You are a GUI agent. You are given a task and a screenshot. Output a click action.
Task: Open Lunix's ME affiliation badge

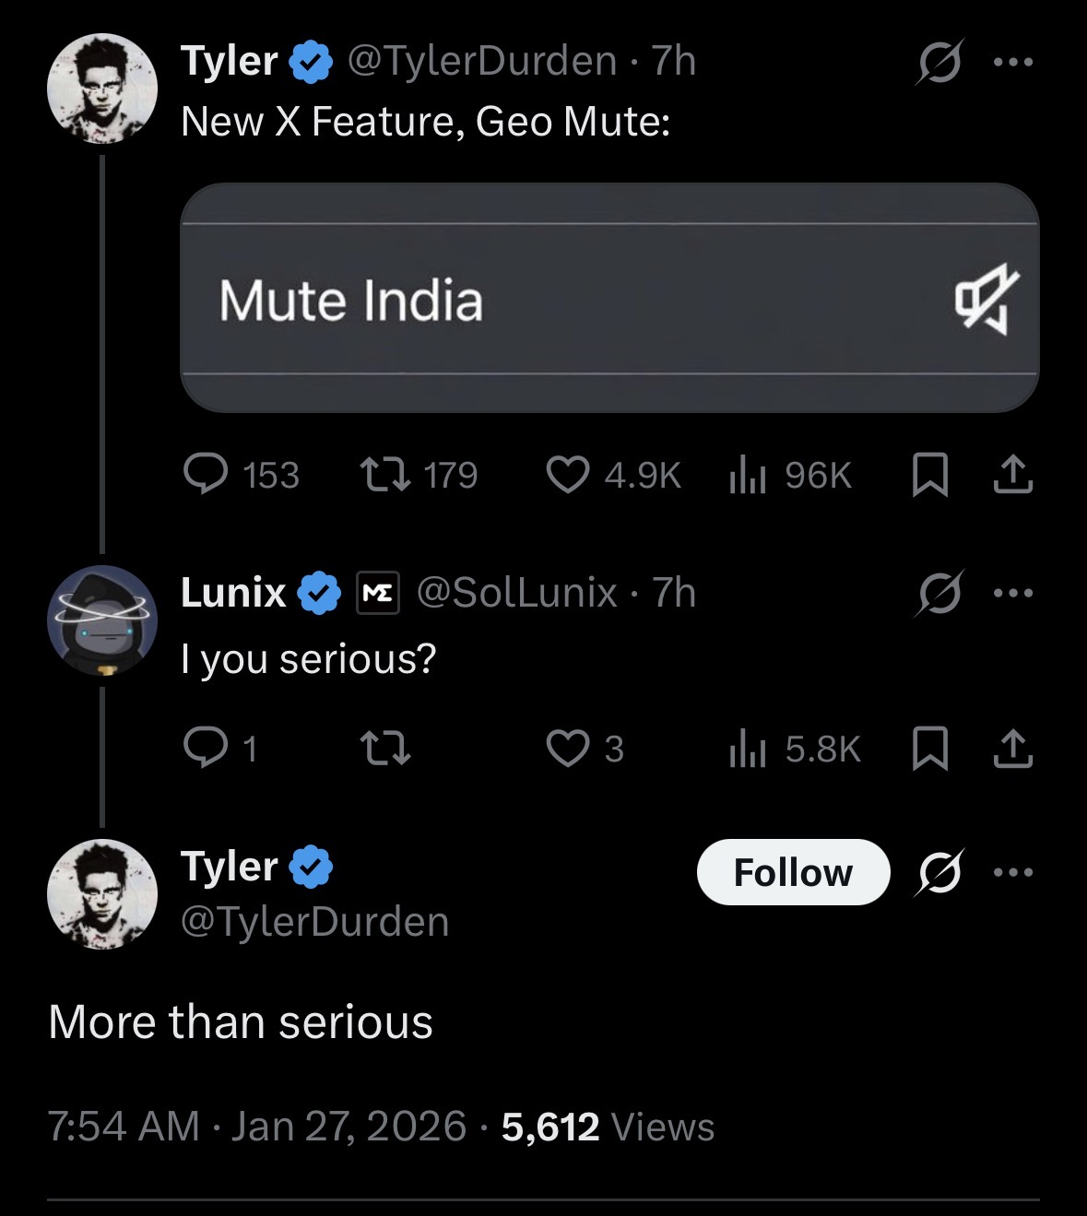pyautogui.click(x=378, y=593)
